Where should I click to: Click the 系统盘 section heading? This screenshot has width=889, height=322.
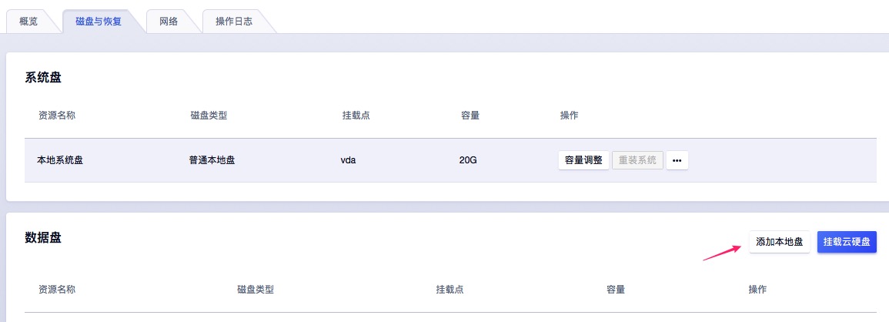point(43,77)
